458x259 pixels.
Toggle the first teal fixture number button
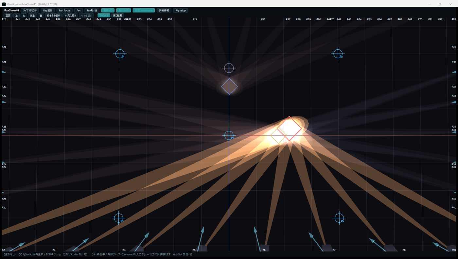[x=108, y=10]
